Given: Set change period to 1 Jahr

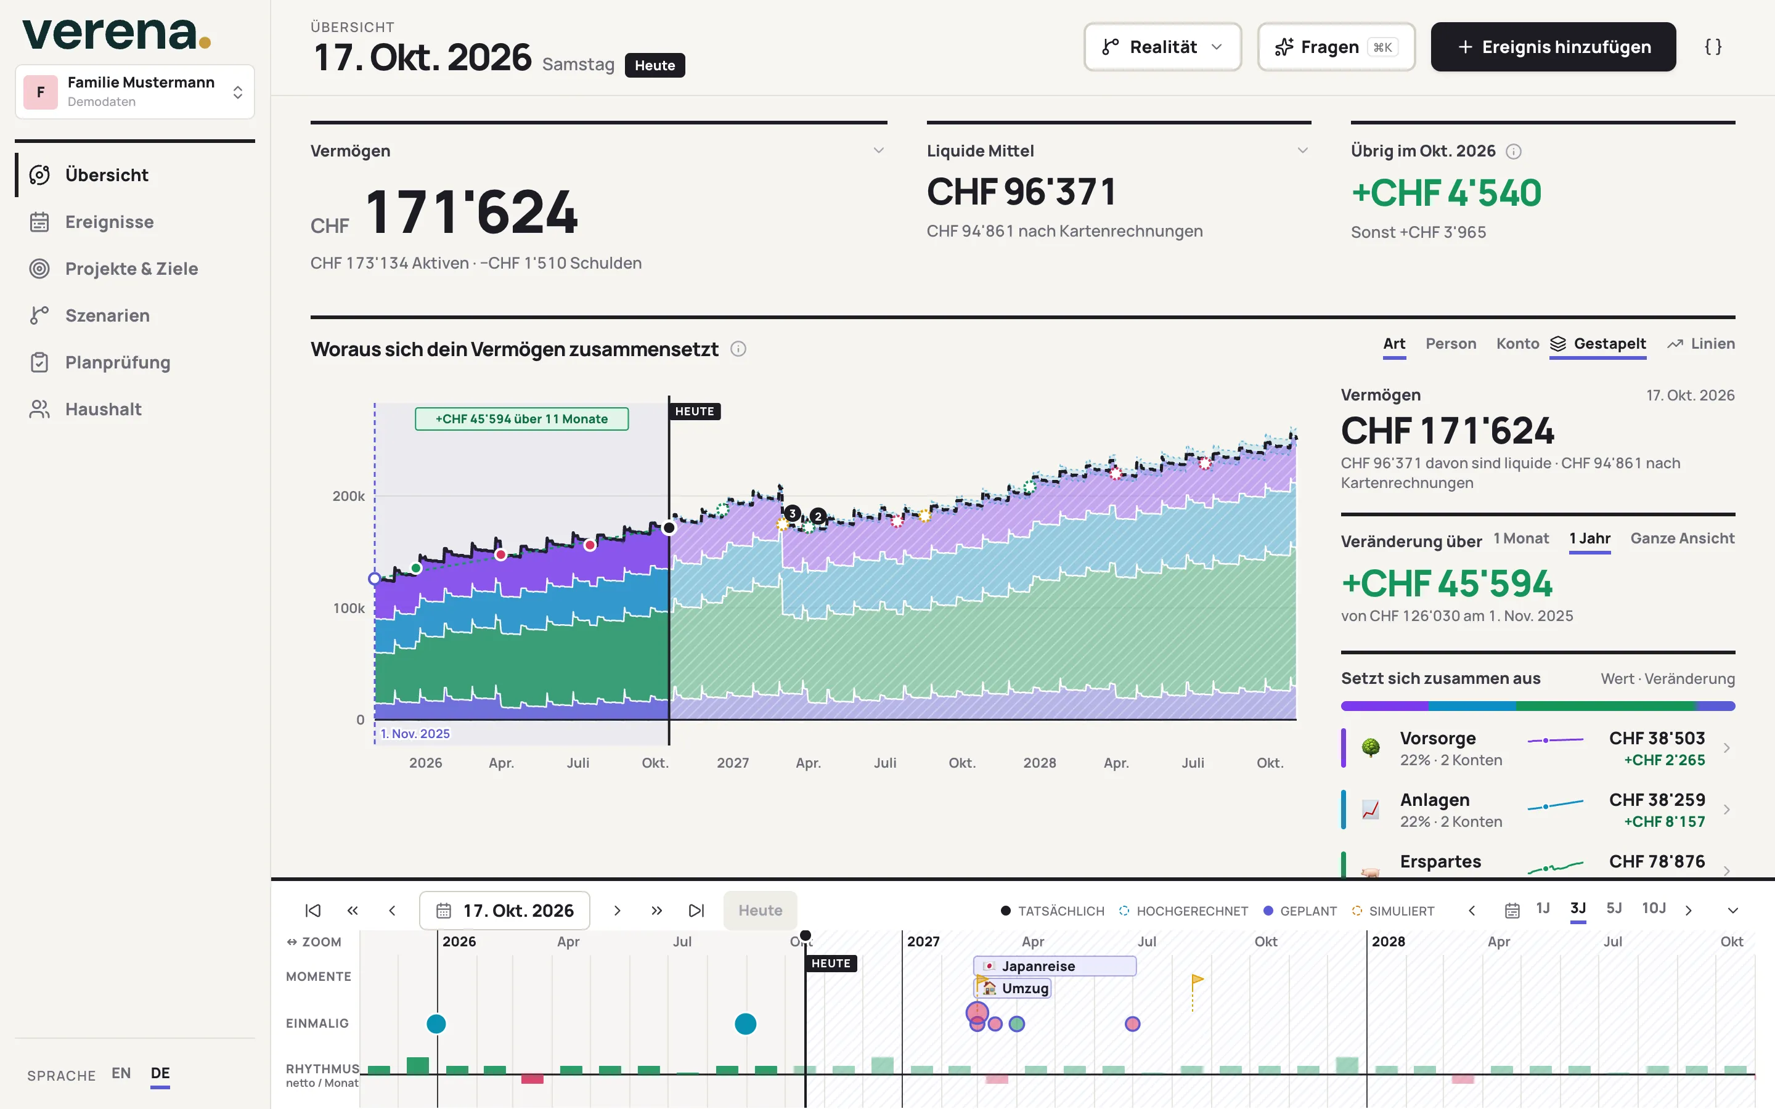Looking at the screenshot, I should [x=1590, y=538].
